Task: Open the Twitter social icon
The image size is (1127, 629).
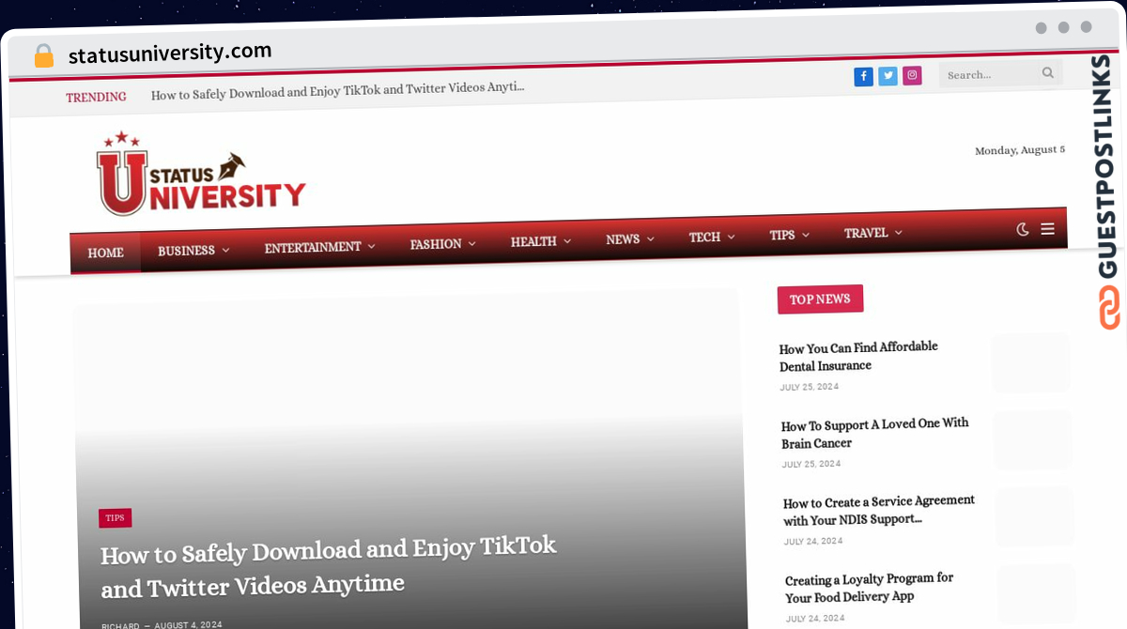Action: click(x=888, y=77)
